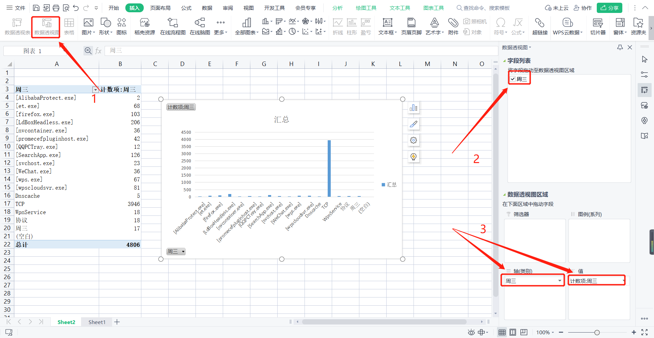Switch to normal view in status bar
Viewport: 654px width, 338px height.
(x=502, y=332)
